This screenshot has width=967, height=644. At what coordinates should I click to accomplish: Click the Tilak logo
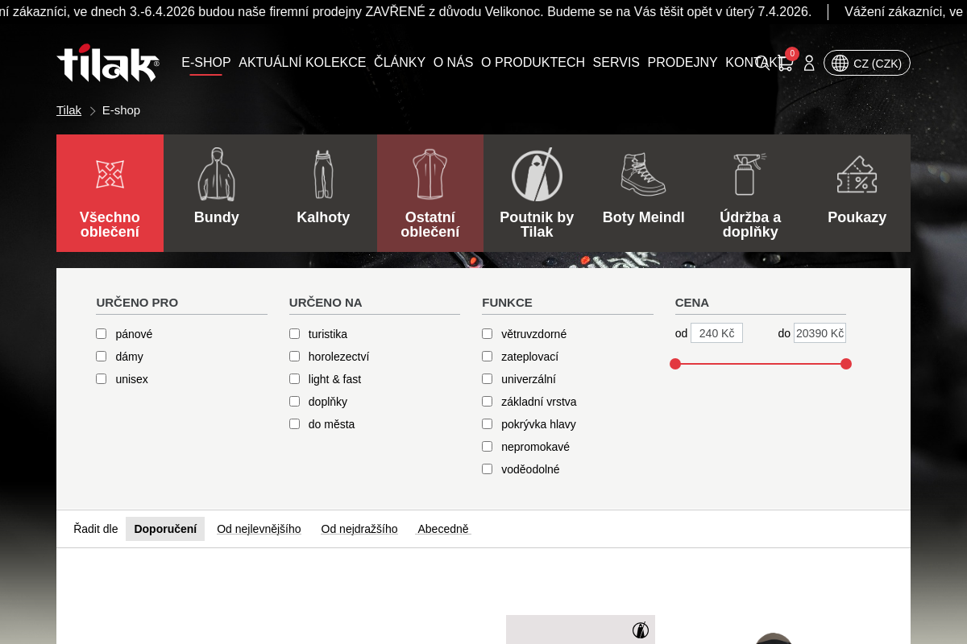click(x=108, y=63)
